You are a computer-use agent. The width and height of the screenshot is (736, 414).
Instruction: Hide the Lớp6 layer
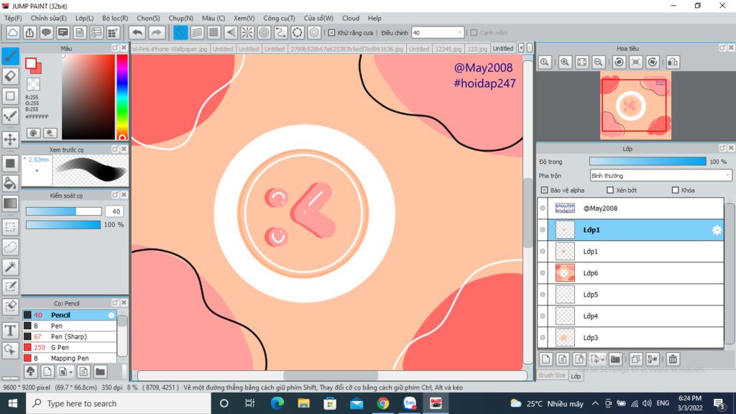click(543, 273)
